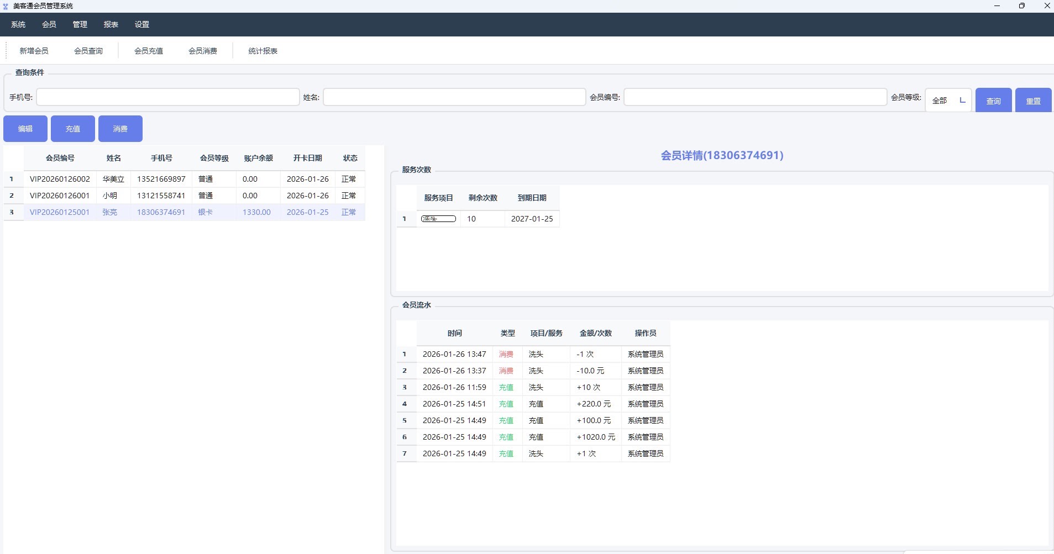Open the 系统 menu
The width and height of the screenshot is (1054, 554).
coord(18,24)
